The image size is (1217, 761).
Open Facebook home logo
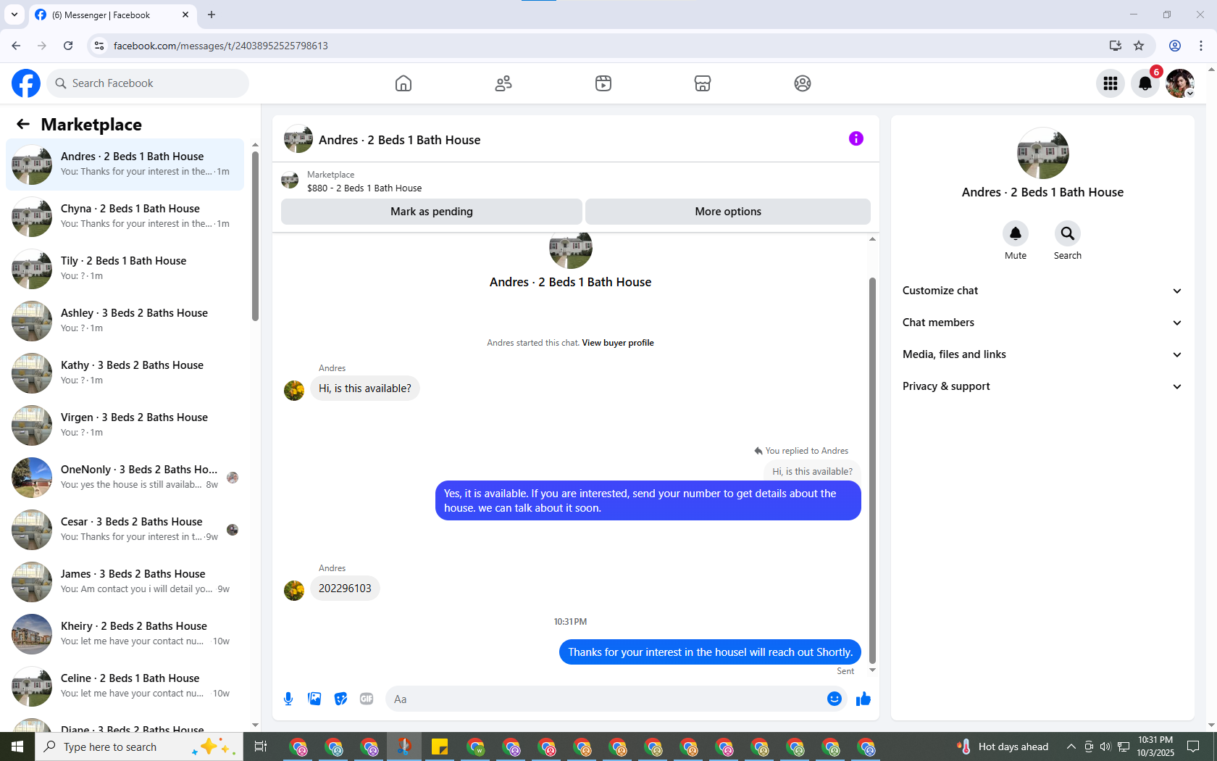(26, 83)
